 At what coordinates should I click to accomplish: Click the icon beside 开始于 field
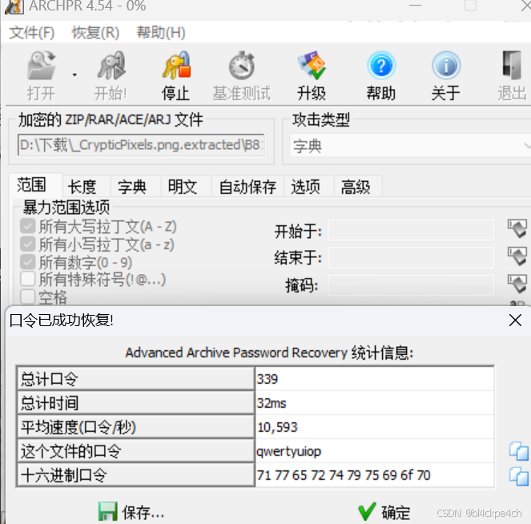(517, 229)
